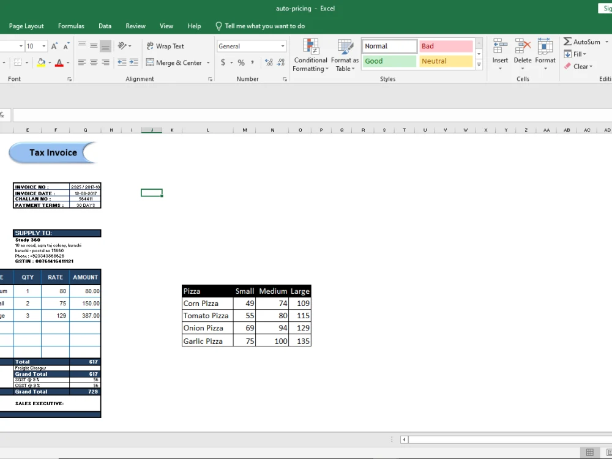Viewport: 612px width, 459px height.
Task: Open the Borders dropdown arrow
Action: [x=26, y=62]
